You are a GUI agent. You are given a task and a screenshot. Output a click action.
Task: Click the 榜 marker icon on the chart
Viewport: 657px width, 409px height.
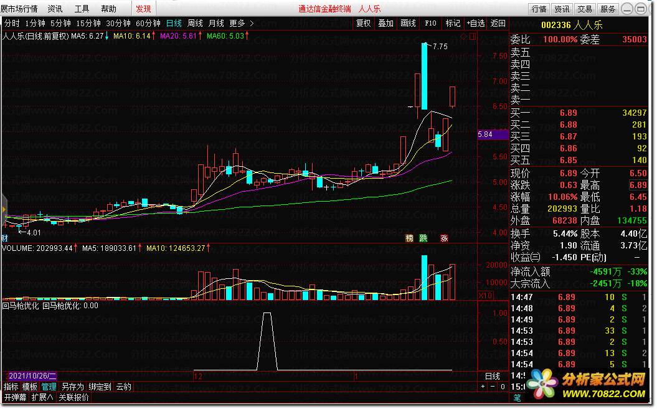coord(409,238)
